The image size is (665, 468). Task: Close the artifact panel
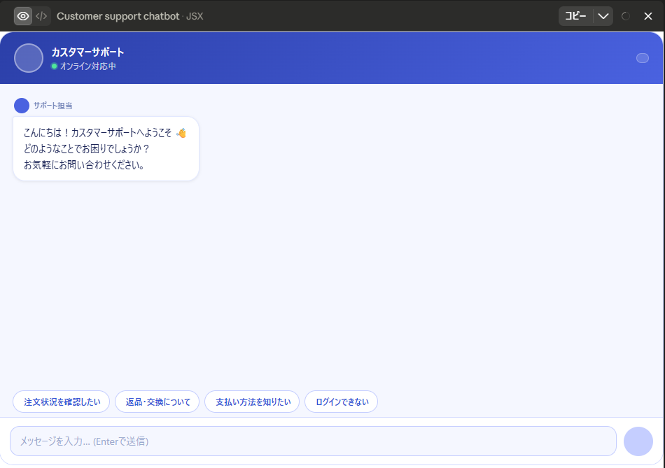click(x=648, y=16)
